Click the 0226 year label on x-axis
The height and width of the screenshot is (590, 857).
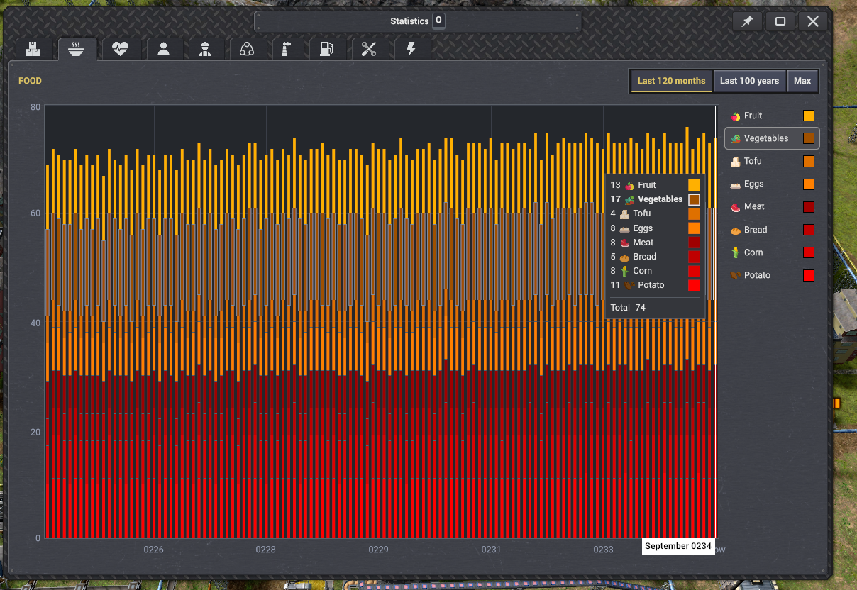[153, 550]
